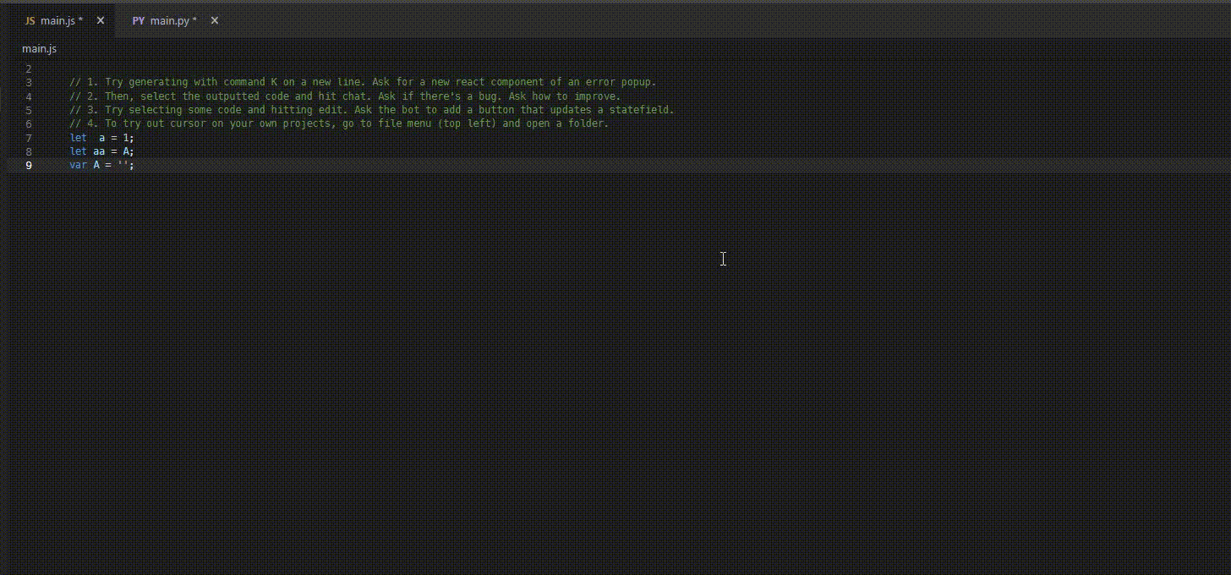The image size is (1231, 575).
Task: Switch to the main.py tab
Action: 173,20
